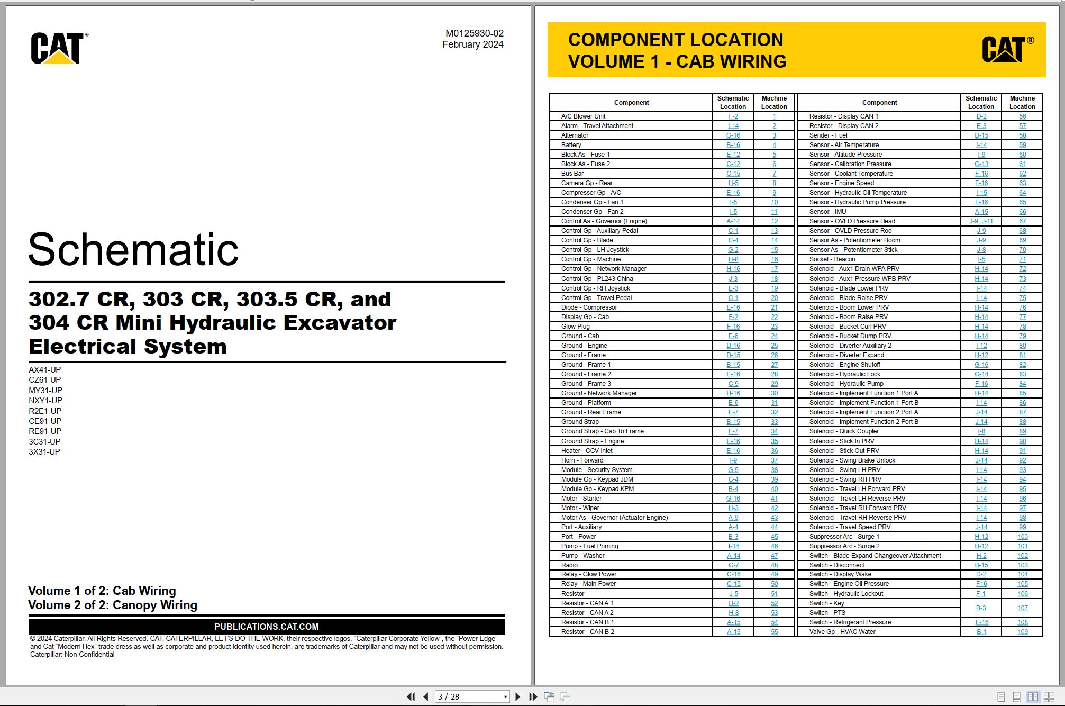Open the page number dropdown
Image resolution: width=1065 pixels, height=706 pixels.
click(x=505, y=697)
